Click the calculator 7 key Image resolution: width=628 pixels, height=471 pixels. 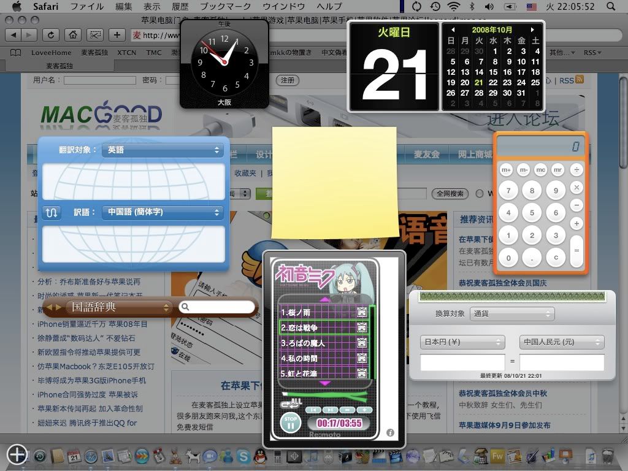pyautogui.click(x=508, y=191)
